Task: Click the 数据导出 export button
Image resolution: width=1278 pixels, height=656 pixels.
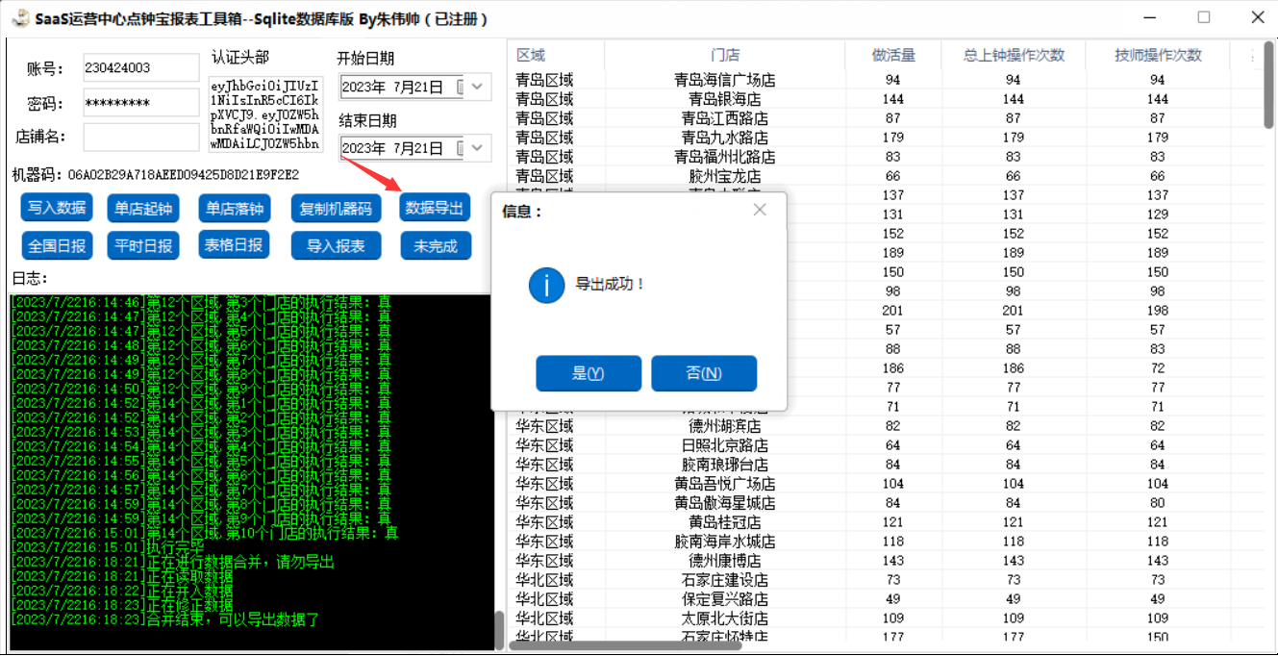Action: [435, 208]
